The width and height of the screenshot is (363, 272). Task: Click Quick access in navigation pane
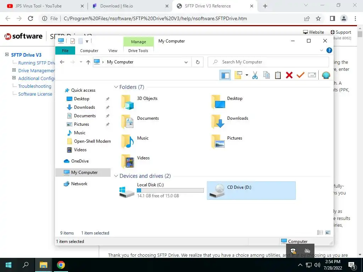[83, 90]
